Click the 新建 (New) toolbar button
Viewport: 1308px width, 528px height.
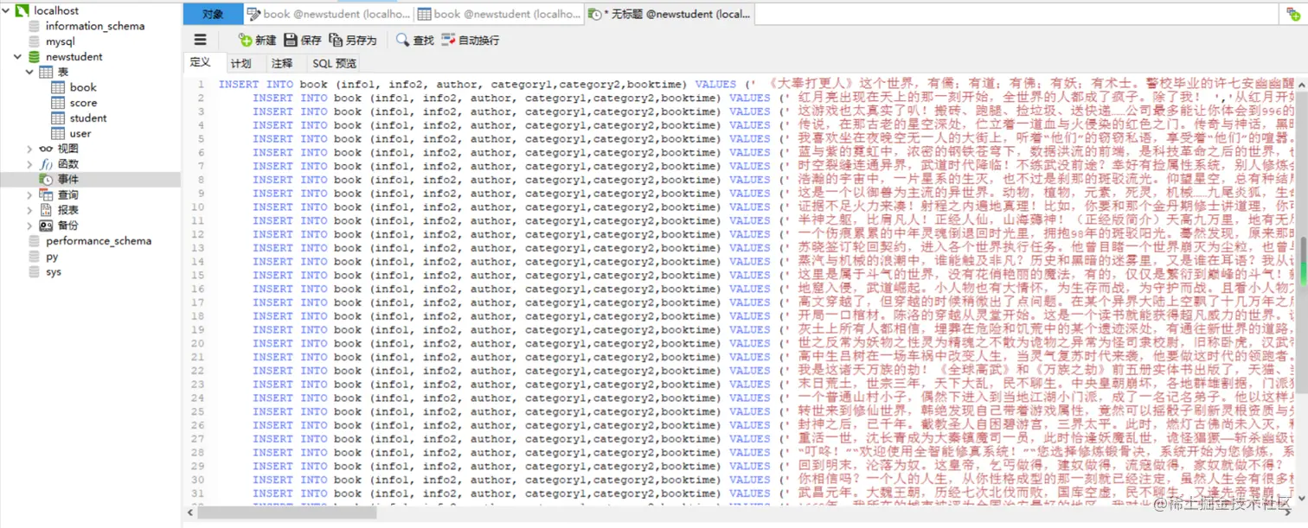tap(257, 41)
